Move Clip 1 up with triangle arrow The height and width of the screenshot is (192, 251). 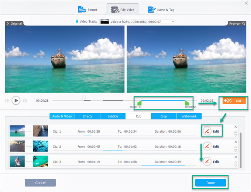coord(235,132)
